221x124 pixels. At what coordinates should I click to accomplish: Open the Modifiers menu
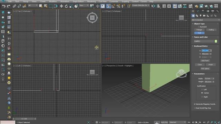tap(53, 1)
